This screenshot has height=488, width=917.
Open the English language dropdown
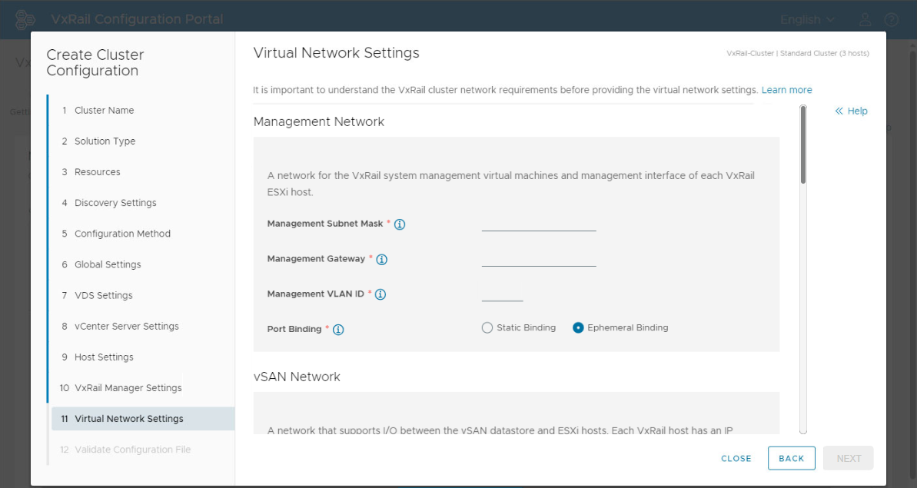click(x=807, y=20)
